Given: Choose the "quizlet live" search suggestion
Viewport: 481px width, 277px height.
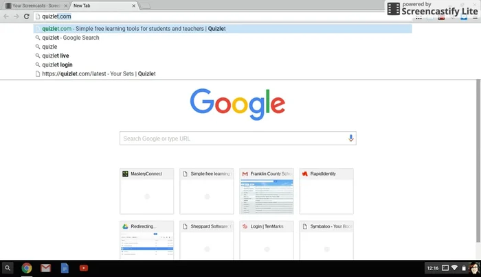Looking at the screenshot, I should (56, 56).
